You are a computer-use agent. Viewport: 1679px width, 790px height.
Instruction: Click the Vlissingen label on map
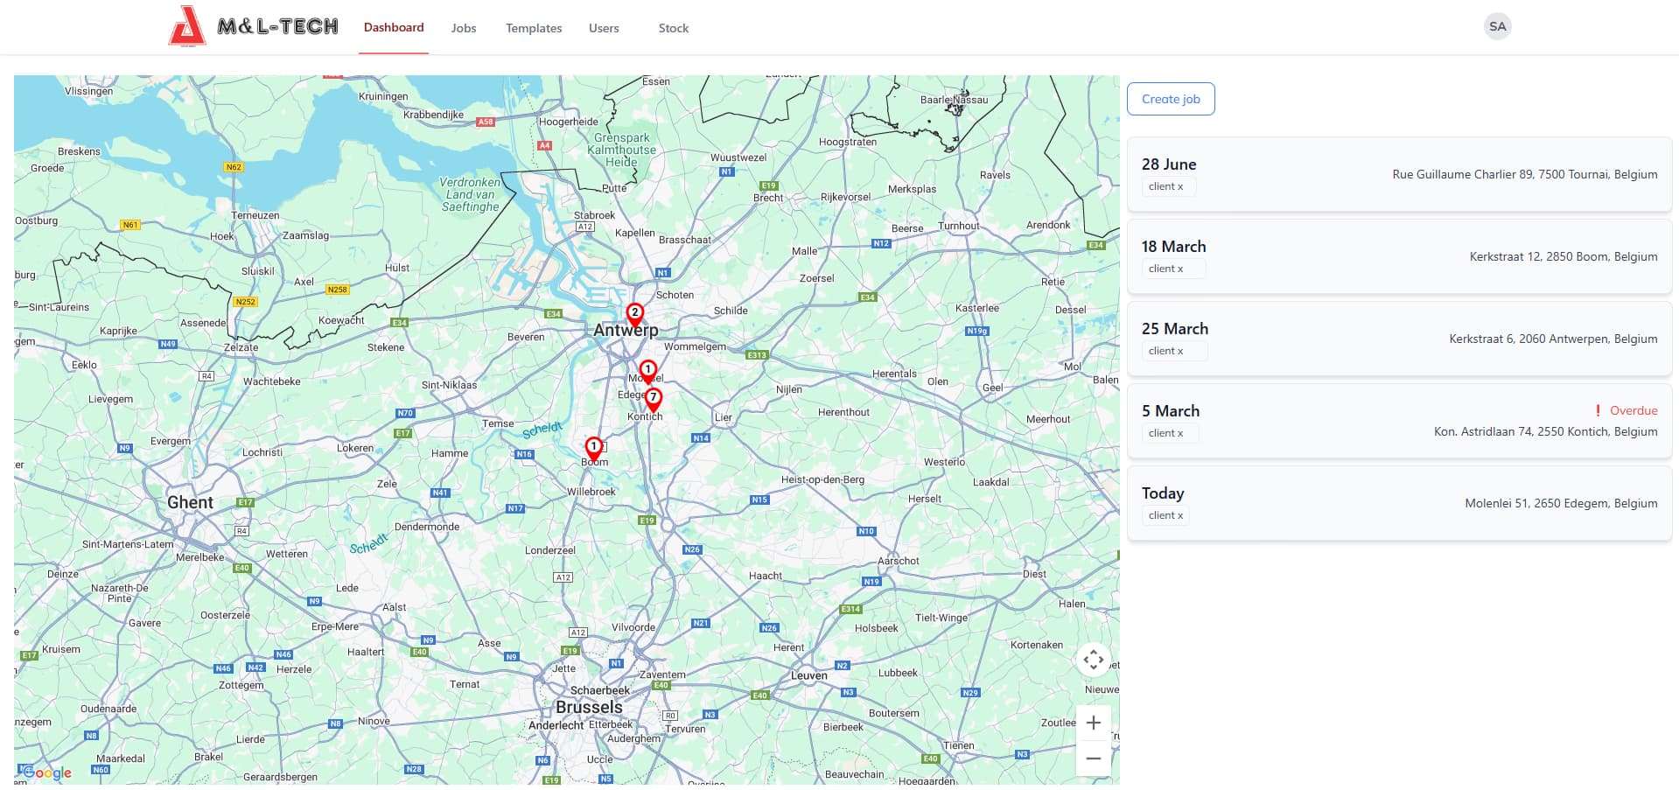click(88, 91)
